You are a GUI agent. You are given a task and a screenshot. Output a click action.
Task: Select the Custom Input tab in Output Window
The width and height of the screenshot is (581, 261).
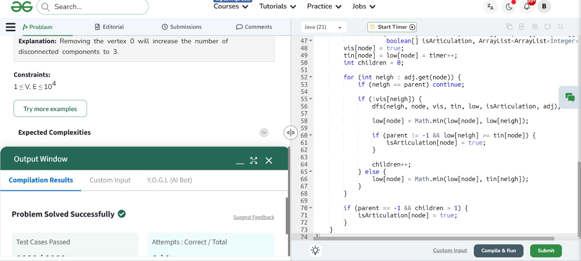pos(110,180)
